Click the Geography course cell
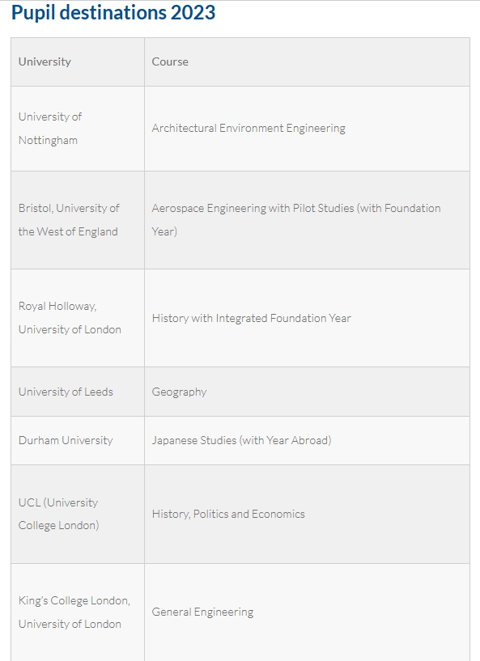 (307, 392)
